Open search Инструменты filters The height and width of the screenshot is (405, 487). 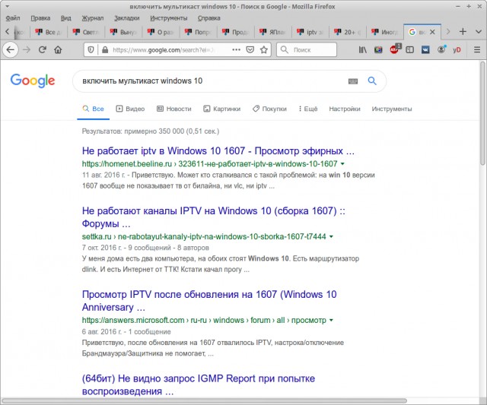(392, 109)
